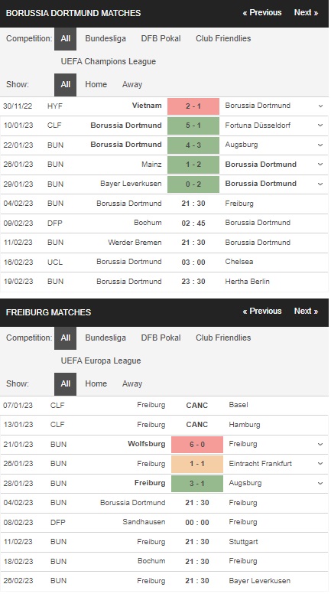Image resolution: width=331 pixels, height=597 pixels.
Task: Show only Home matches for Dortmund
Action: coord(96,84)
